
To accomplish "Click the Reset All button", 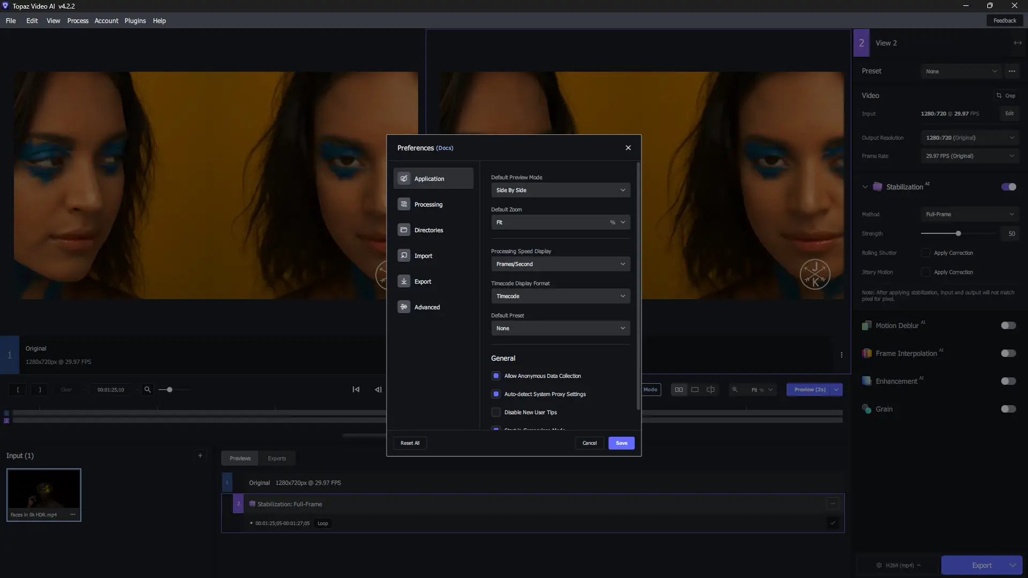I will coord(410,443).
